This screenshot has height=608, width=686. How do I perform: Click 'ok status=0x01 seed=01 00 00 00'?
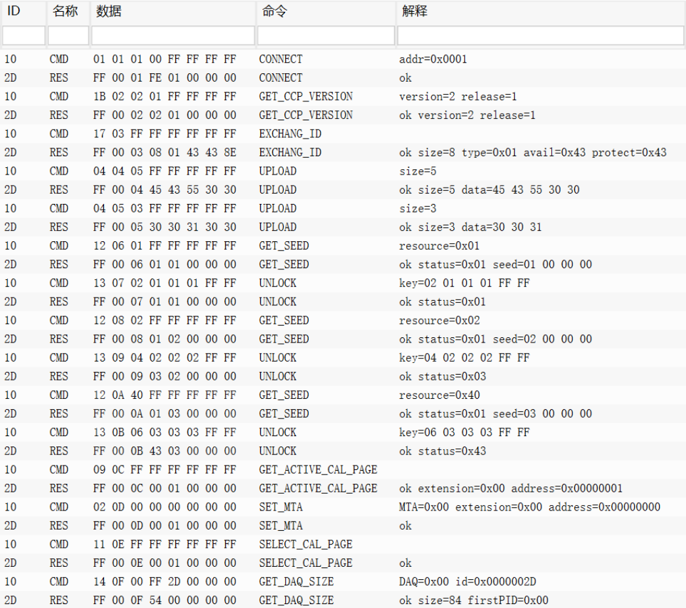495,264
